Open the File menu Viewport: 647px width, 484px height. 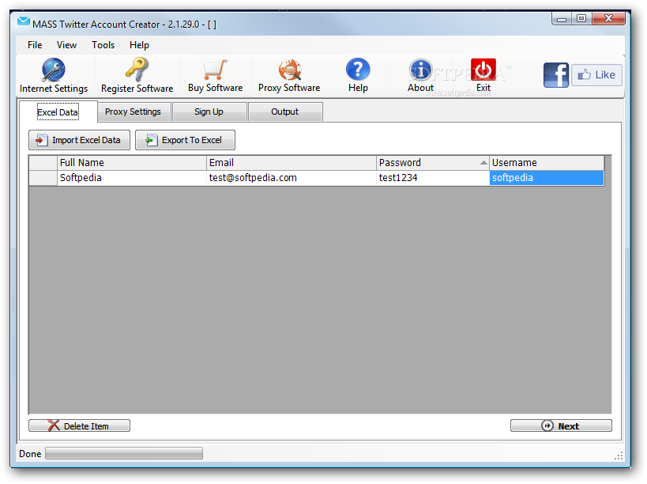click(x=35, y=45)
